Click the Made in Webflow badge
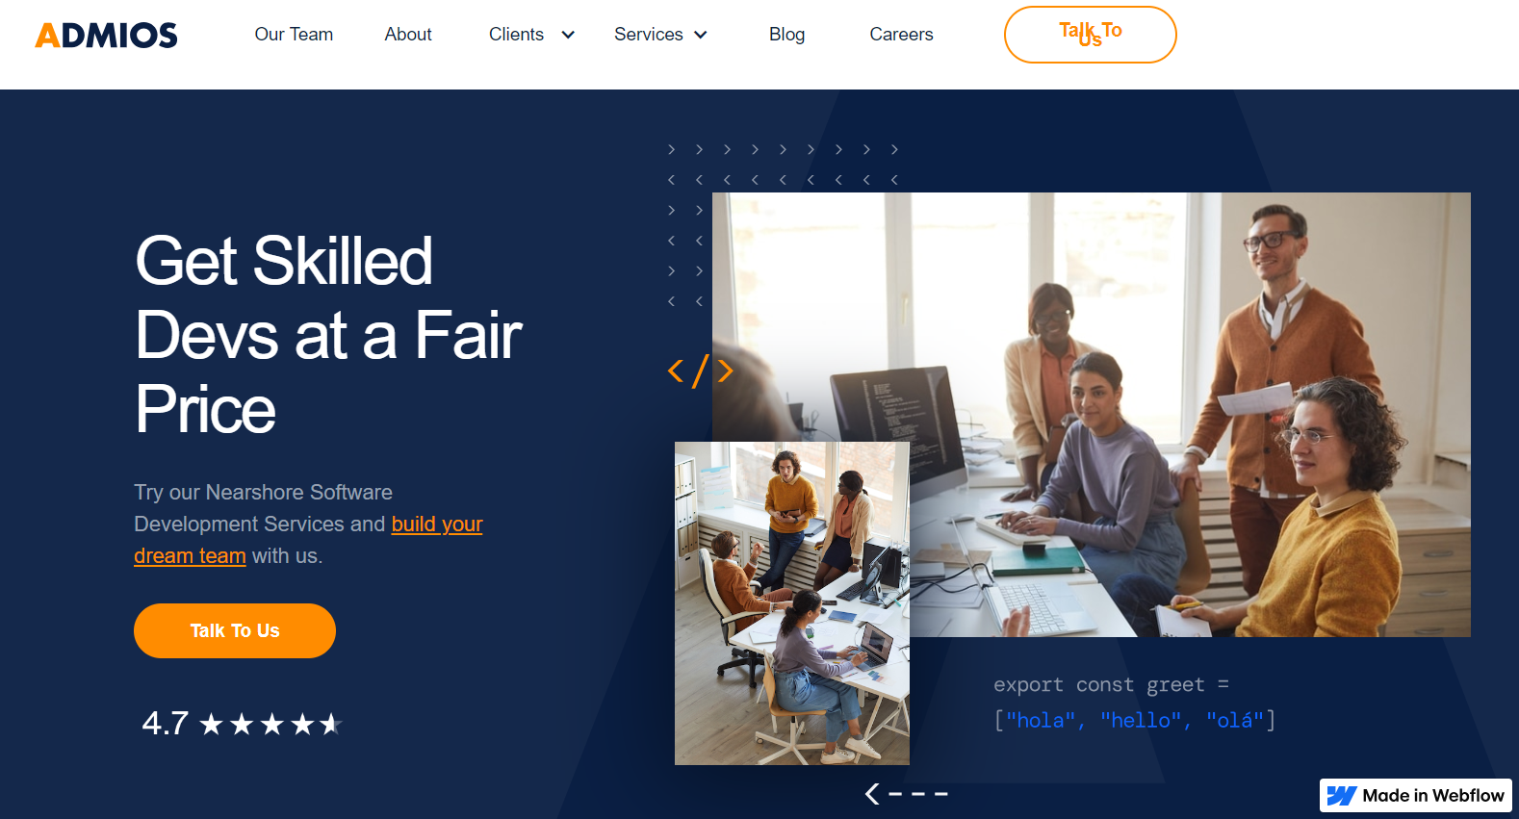 [1415, 796]
